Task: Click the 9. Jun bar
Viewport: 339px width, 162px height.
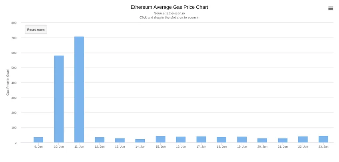Action: (38, 140)
